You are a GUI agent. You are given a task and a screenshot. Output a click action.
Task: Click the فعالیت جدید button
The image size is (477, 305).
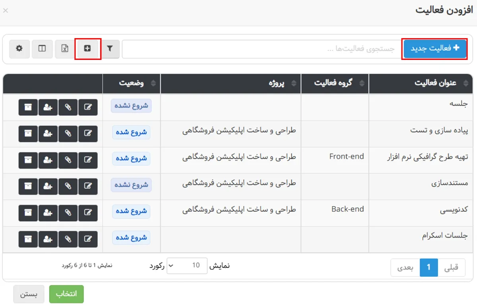435,49
